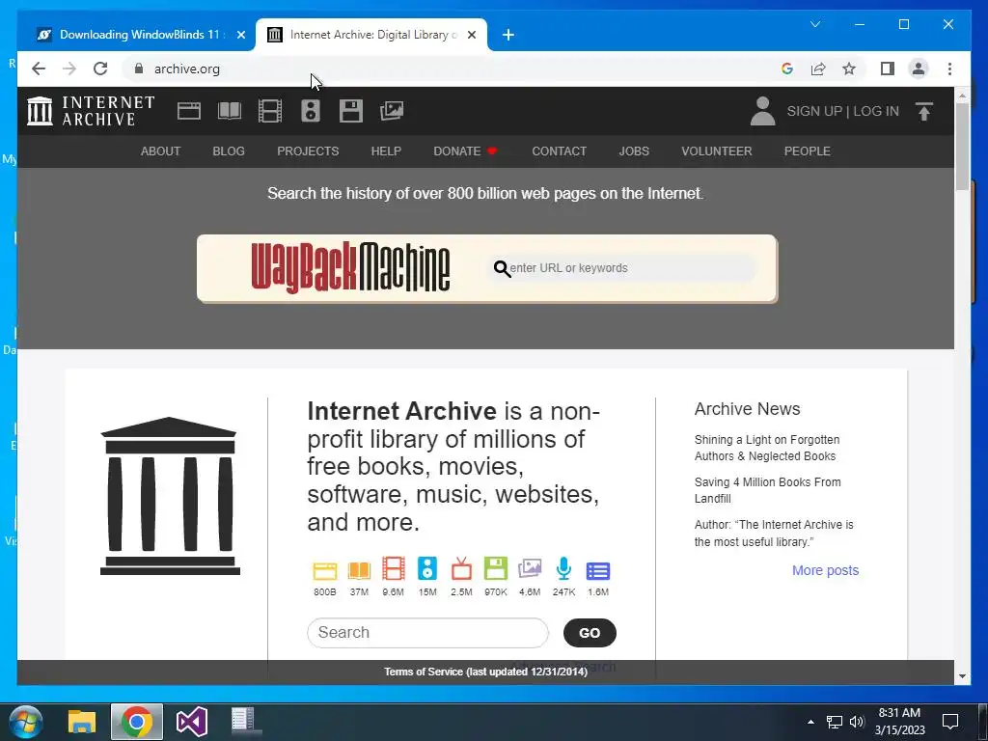
Task: Click the scrollbar down arrow
Action: [x=962, y=676]
